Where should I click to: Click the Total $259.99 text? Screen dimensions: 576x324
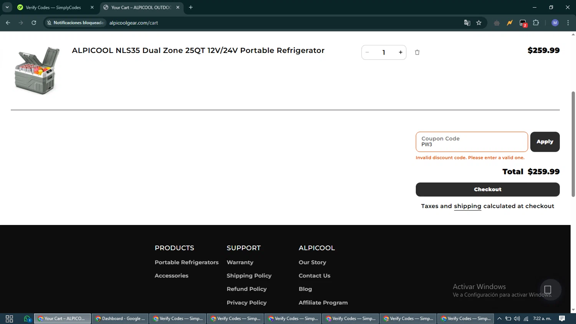(531, 172)
